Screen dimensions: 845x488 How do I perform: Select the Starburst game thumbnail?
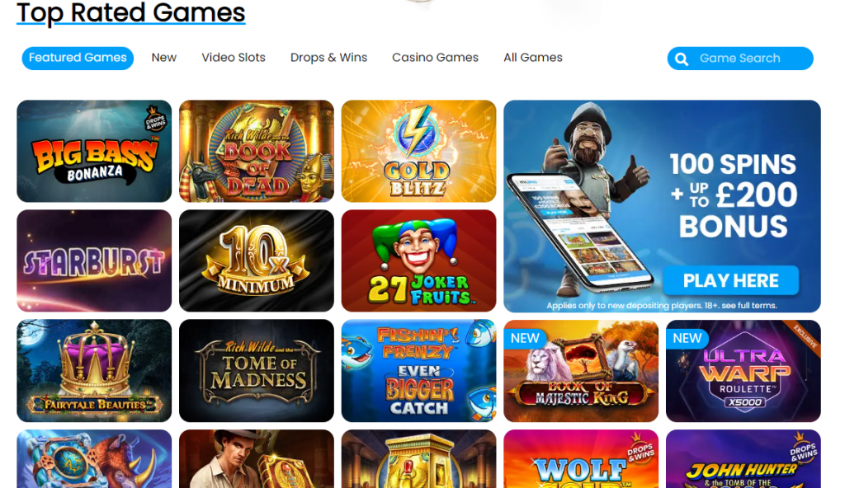[x=94, y=260]
